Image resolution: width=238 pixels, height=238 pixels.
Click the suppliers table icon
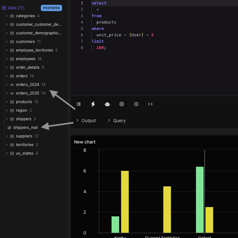(x=12, y=136)
